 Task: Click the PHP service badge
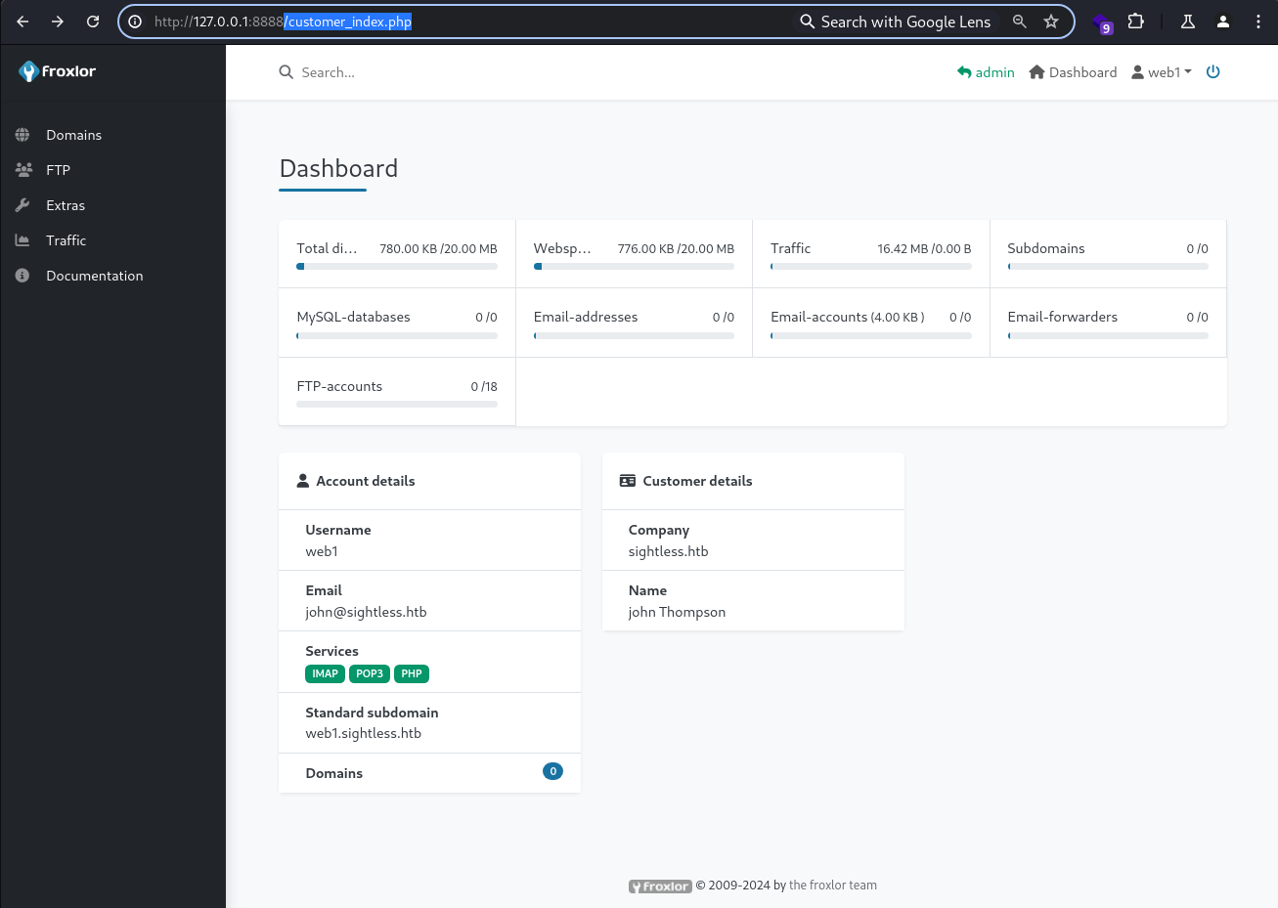pyautogui.click(x=412, y=673)
